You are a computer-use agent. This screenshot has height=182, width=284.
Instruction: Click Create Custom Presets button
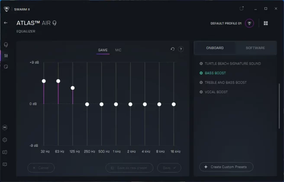click(x=226, y=167)
